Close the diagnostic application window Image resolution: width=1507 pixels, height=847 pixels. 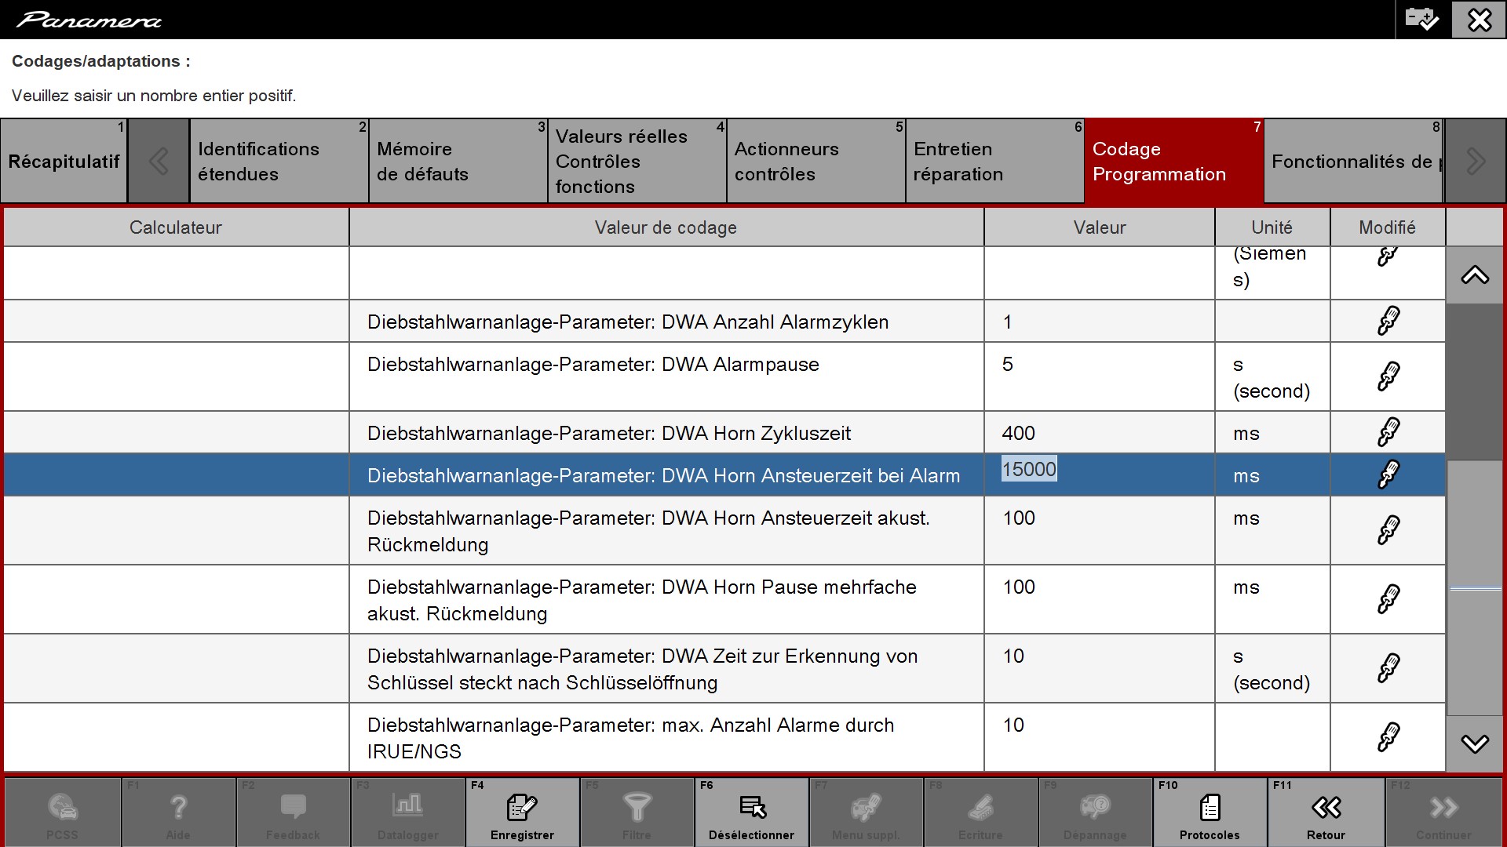pos(1479,20)
